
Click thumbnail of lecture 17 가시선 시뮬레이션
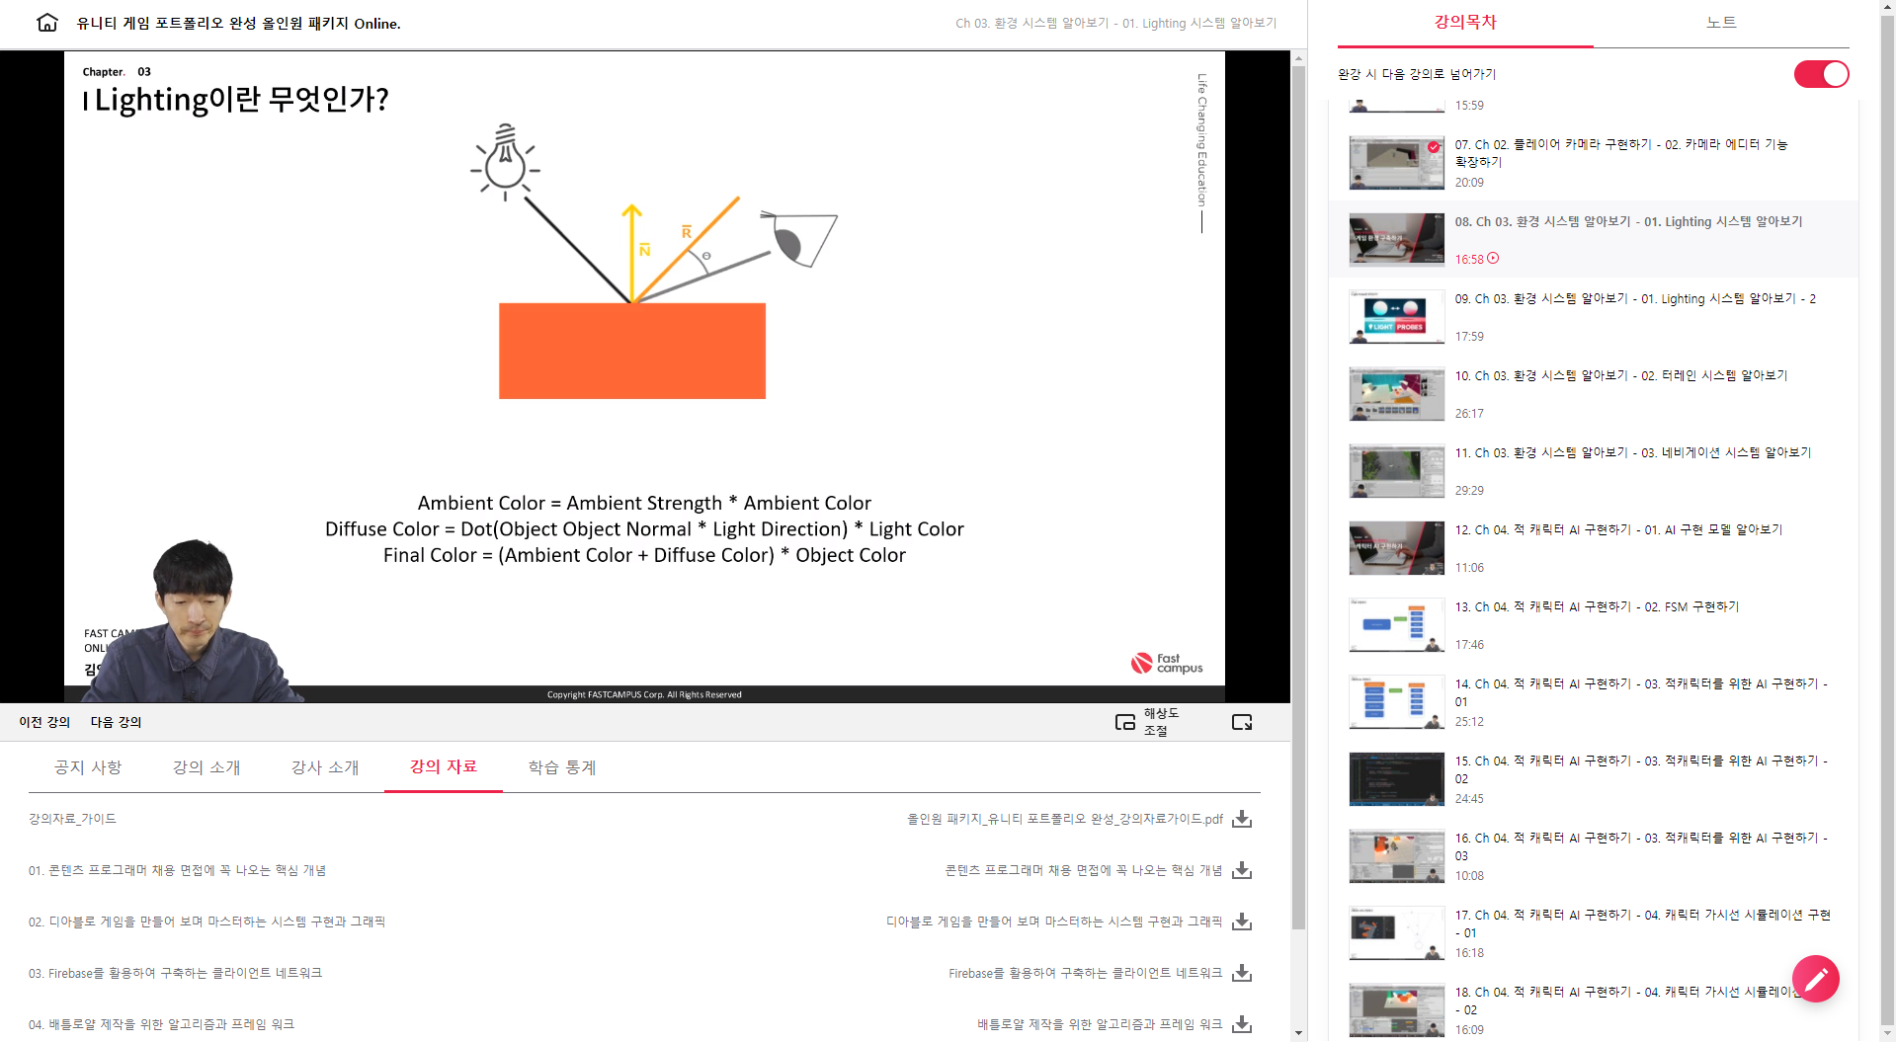tap(1396, 933)
